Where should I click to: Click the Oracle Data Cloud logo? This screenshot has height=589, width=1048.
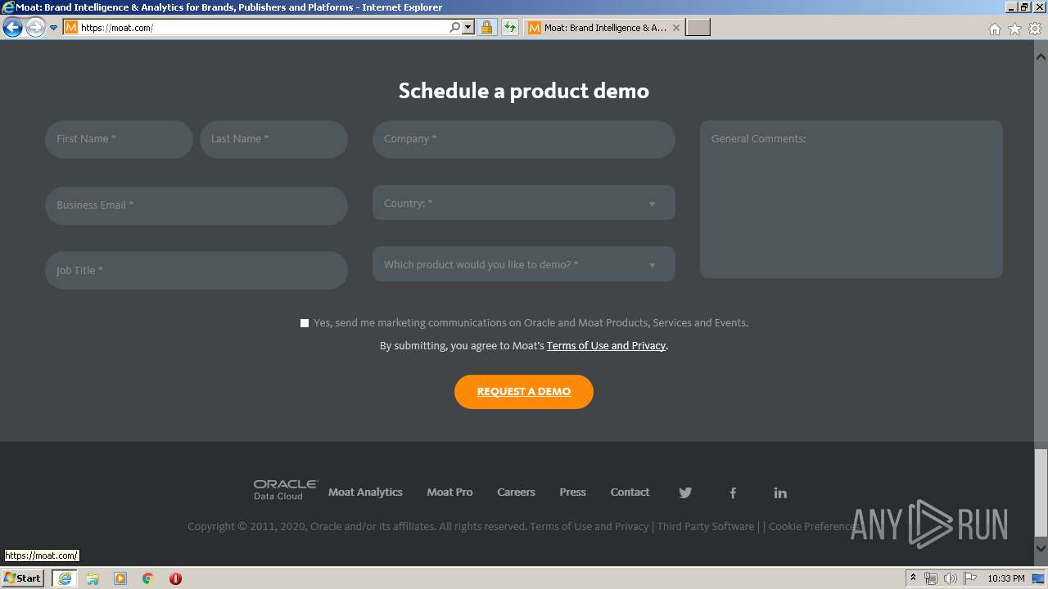tap(285, 490)
